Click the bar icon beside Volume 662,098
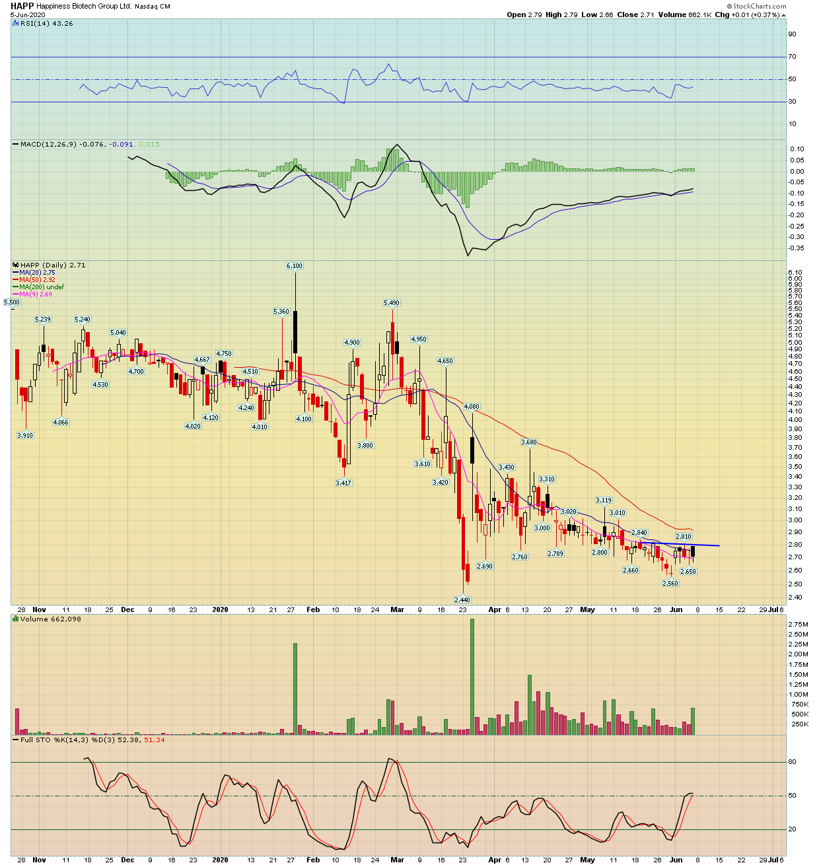Viewport: 819px width, 865px height. (x=16, y=619)
